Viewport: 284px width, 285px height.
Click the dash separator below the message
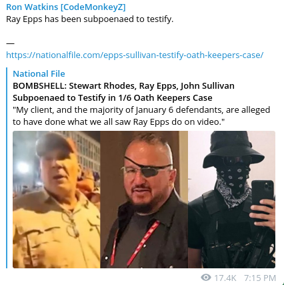pyautogui.click(x=10, y=43)
